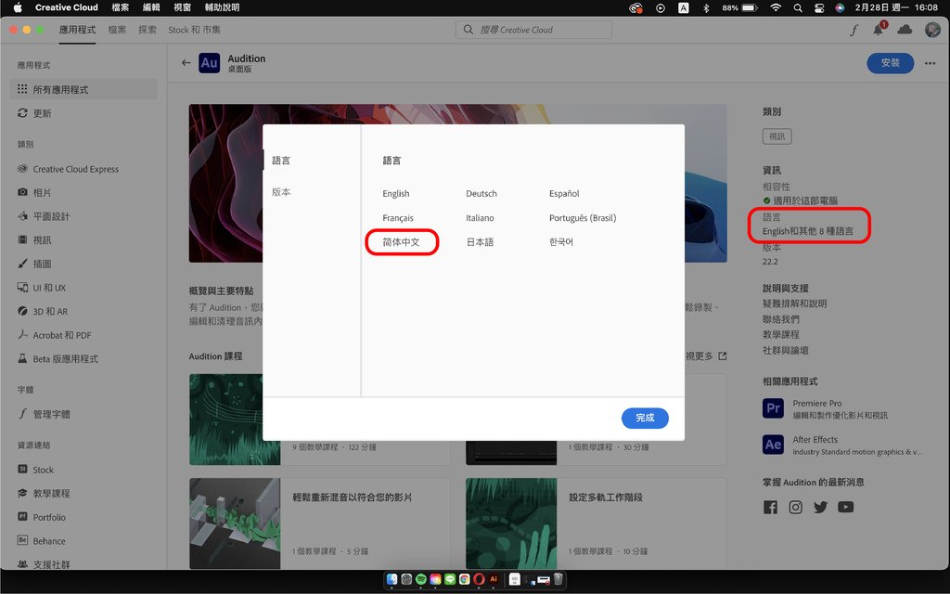The image size is (950, 594).
Task: Open the 檔案 top tab in app
Action: (x=117, y=30)
